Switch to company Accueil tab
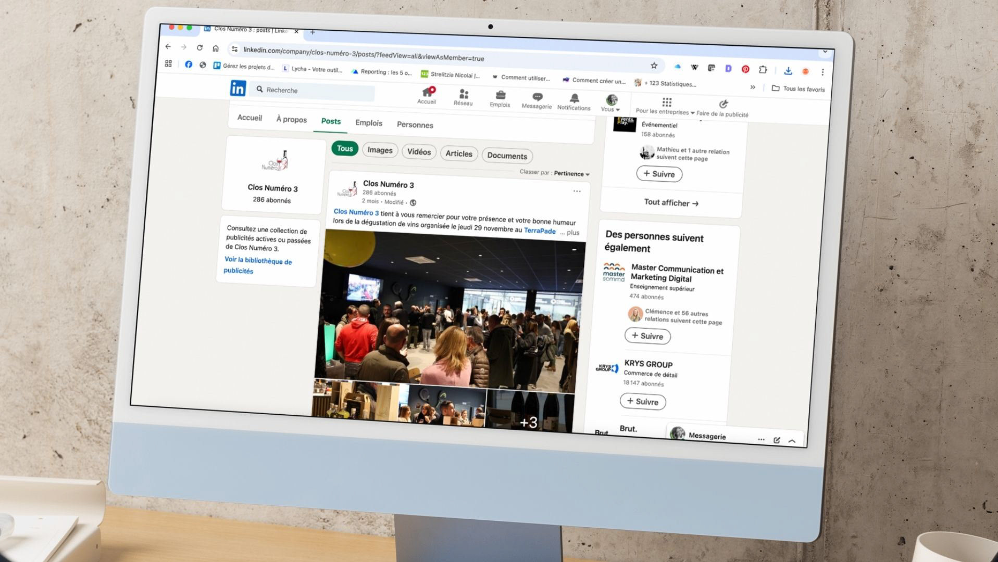Viewport: 998px width, 562px height. coord(250,118)
